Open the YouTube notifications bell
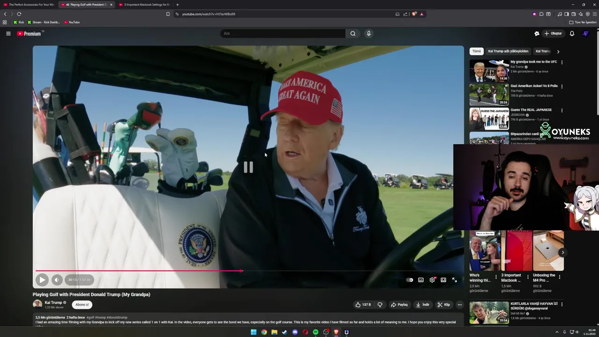The height and width of the screenshot is (337, 599). [572, 34]
